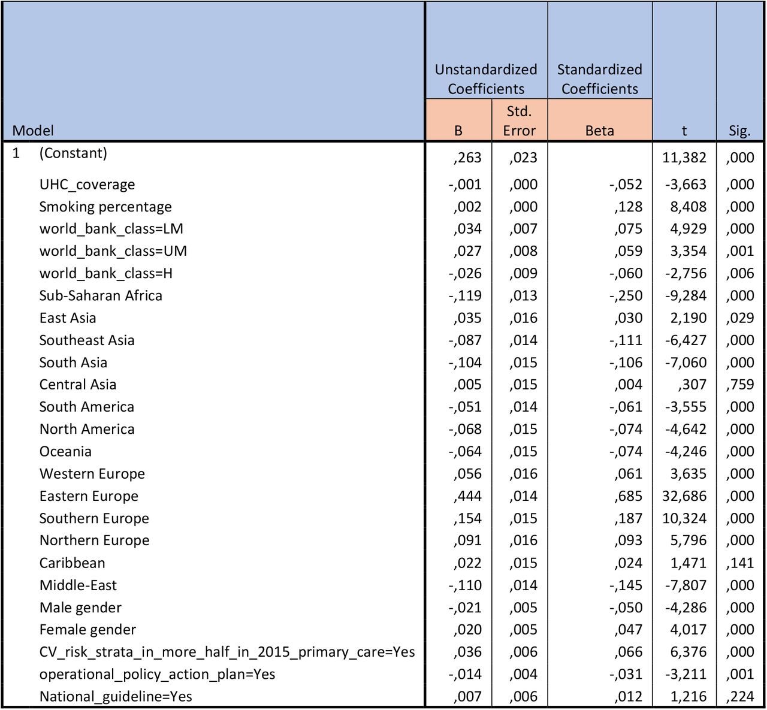
Task: Click Sub-Saharan Africa B value -,119
Action: click(465, 295)
